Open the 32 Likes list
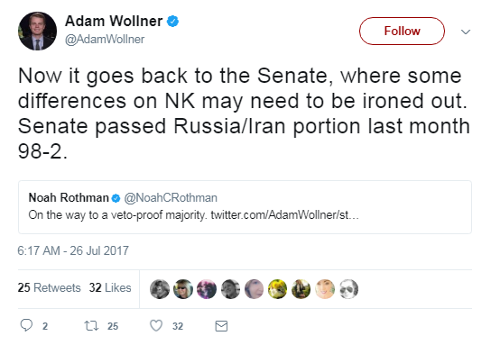Screen dimensions: 491x345 (x=110, y=287)
